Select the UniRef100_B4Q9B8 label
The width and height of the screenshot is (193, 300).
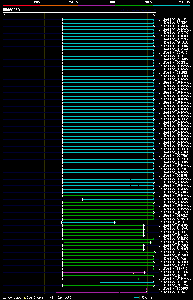tap(173, 255)
